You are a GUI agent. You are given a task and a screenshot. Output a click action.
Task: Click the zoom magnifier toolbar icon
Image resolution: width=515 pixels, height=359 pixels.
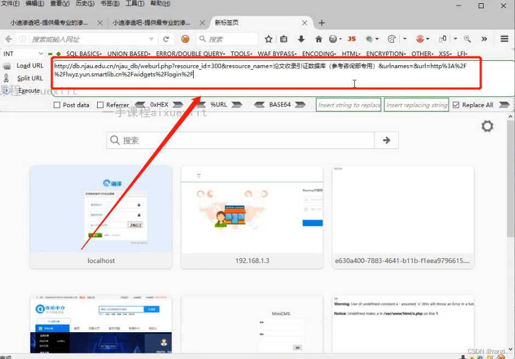(x=467, y=39)
